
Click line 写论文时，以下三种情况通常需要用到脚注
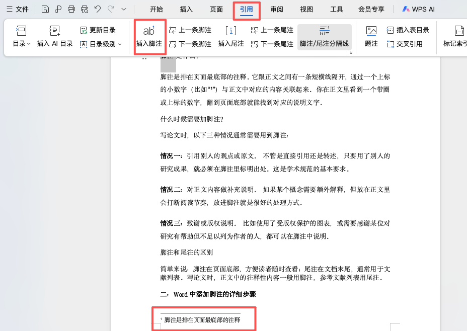[x=224, y=135]
